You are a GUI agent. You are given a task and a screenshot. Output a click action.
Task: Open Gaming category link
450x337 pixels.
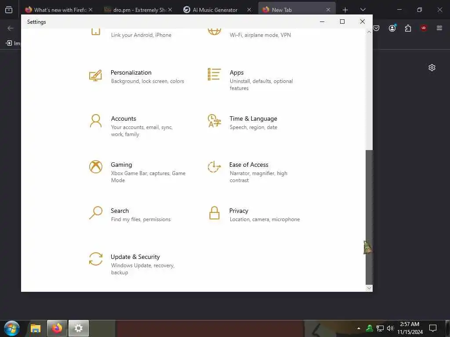(121, 165)
